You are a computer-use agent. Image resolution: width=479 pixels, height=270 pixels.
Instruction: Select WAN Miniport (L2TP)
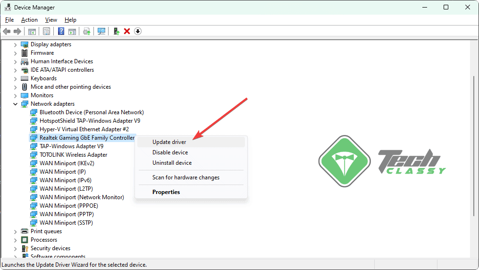(x=66, y=189)
